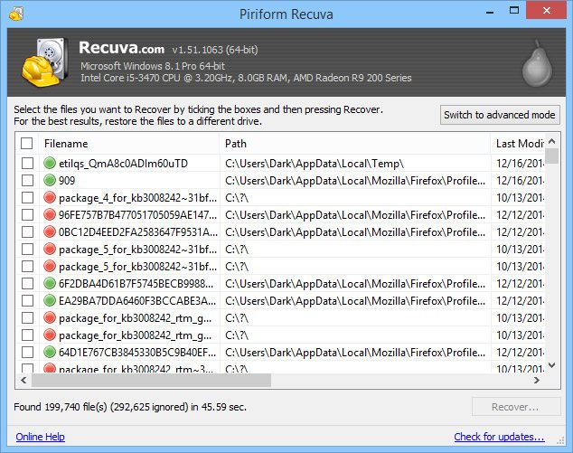Click the Check for updates link

tap(499, 437)
